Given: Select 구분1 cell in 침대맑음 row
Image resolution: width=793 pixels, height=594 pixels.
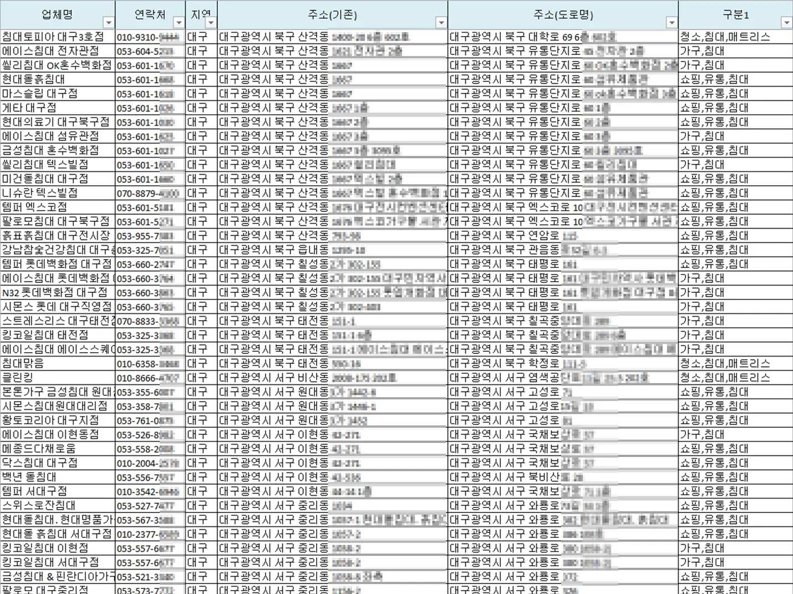Looking at the screenshot, I should click(x=735, y=364).
